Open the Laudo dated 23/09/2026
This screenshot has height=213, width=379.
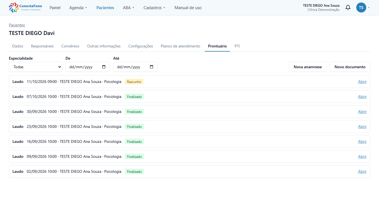click(x=362, y=126)
